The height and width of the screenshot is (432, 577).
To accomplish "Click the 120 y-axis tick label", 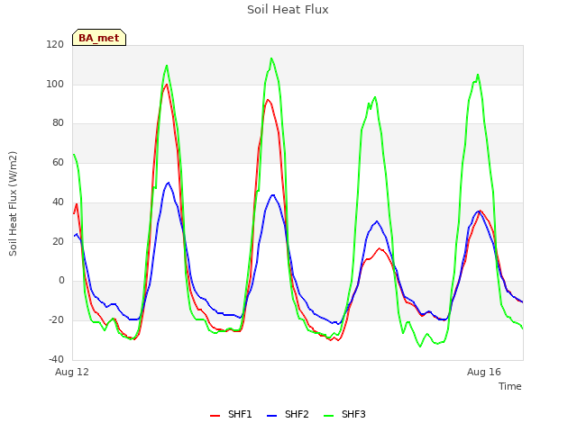I will (x=55, y=45).
